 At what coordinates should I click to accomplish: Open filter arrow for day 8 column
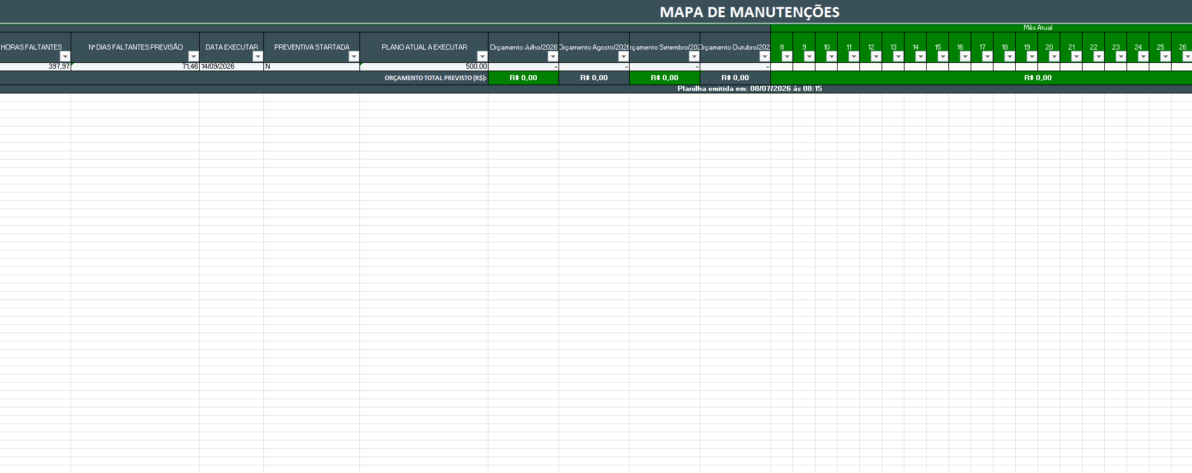(787, 57)
